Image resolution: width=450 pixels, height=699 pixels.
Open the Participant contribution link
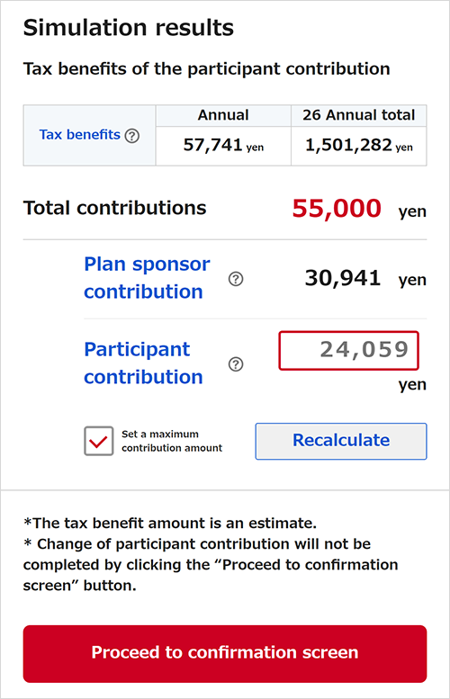(143, 363)
